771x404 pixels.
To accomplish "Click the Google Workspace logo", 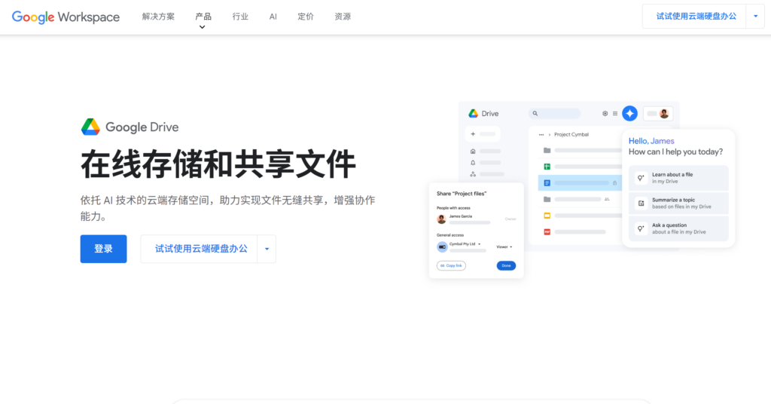I will [66, 17].
